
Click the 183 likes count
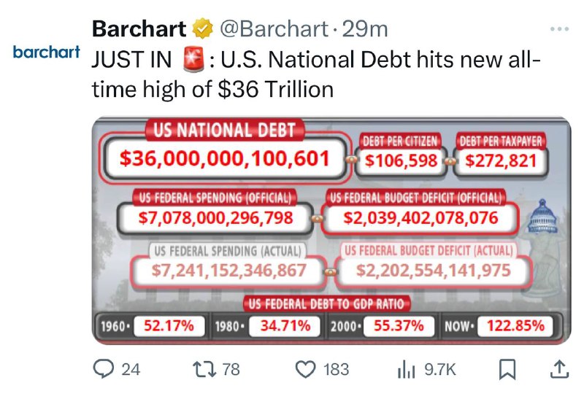(336, 370)
